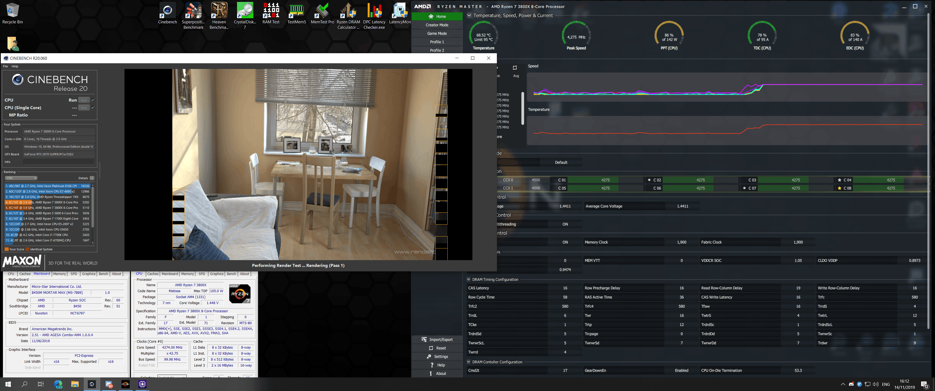The height and width of the screenshot is (391, 935).
Task: Open the DPC Latency Checker desktop icon
Action: click(x=374, y=15)
